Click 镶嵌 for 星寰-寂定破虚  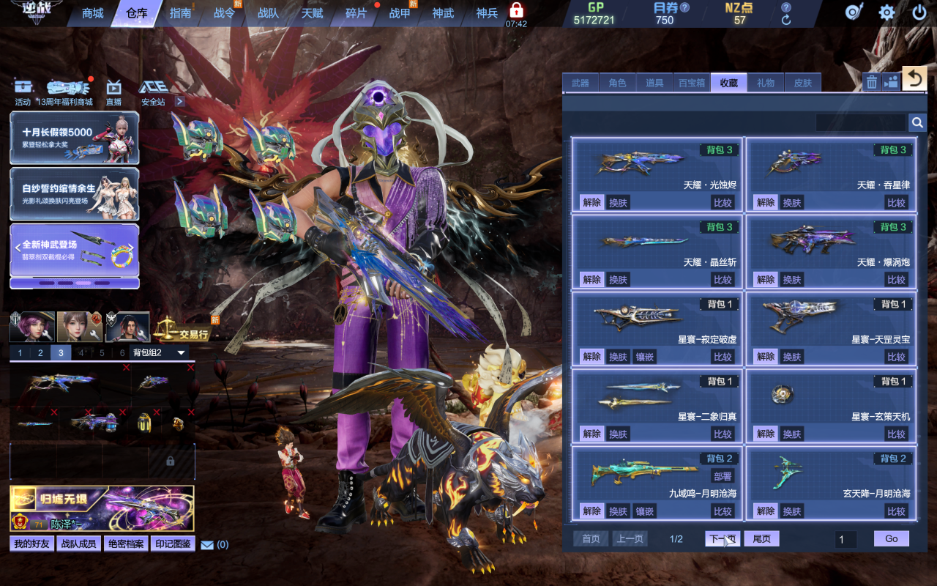click(644, 357)
